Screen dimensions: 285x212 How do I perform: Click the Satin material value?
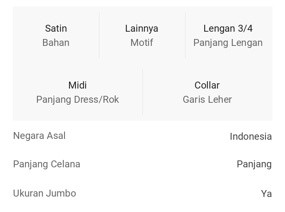(x=56, y=28)
